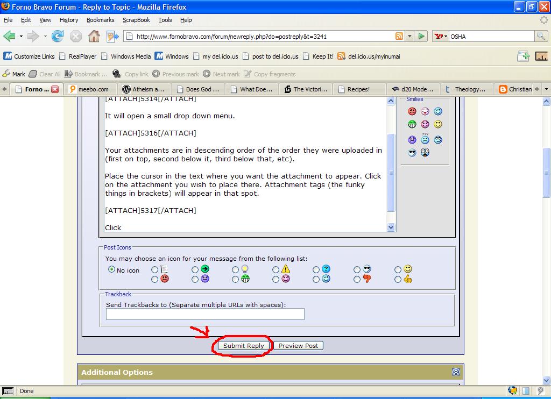Select the warning triangle post icon option
This screenshot has height=399, width=551.
coord(275,269)
